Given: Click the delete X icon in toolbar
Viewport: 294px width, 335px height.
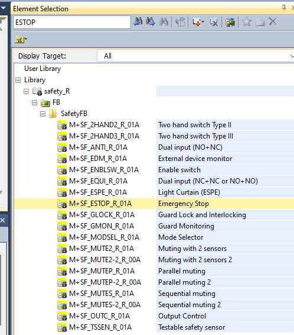Looking at the screenshot, I should click(273, 21).
